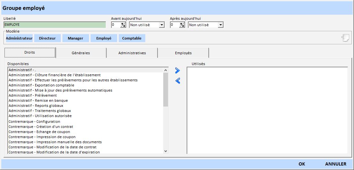354x170 pixels.
Task: Switch to the Administratives tab
Action: click(x=132, y=53)
